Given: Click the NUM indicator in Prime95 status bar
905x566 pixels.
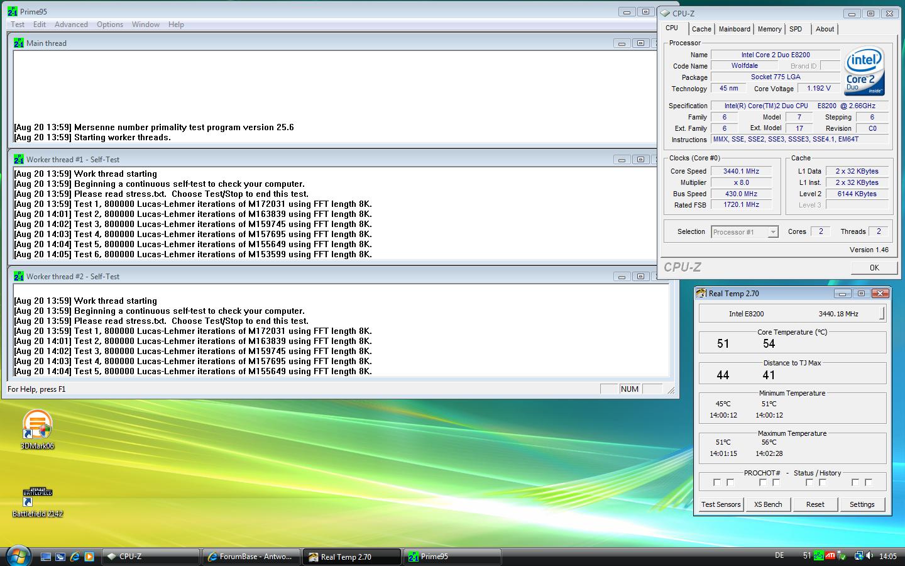Looking at the screenshot, I should tap(630, 389).
